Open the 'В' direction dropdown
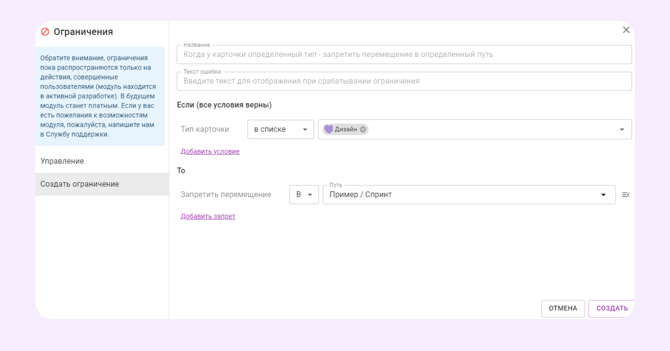This screenshot has height=351, width=670. click(304, 194)
